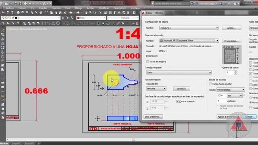The height and width of the screenshot is (145, 258).
Task: Select the Rotate tool in left toolbar
Action: [3, 56]
